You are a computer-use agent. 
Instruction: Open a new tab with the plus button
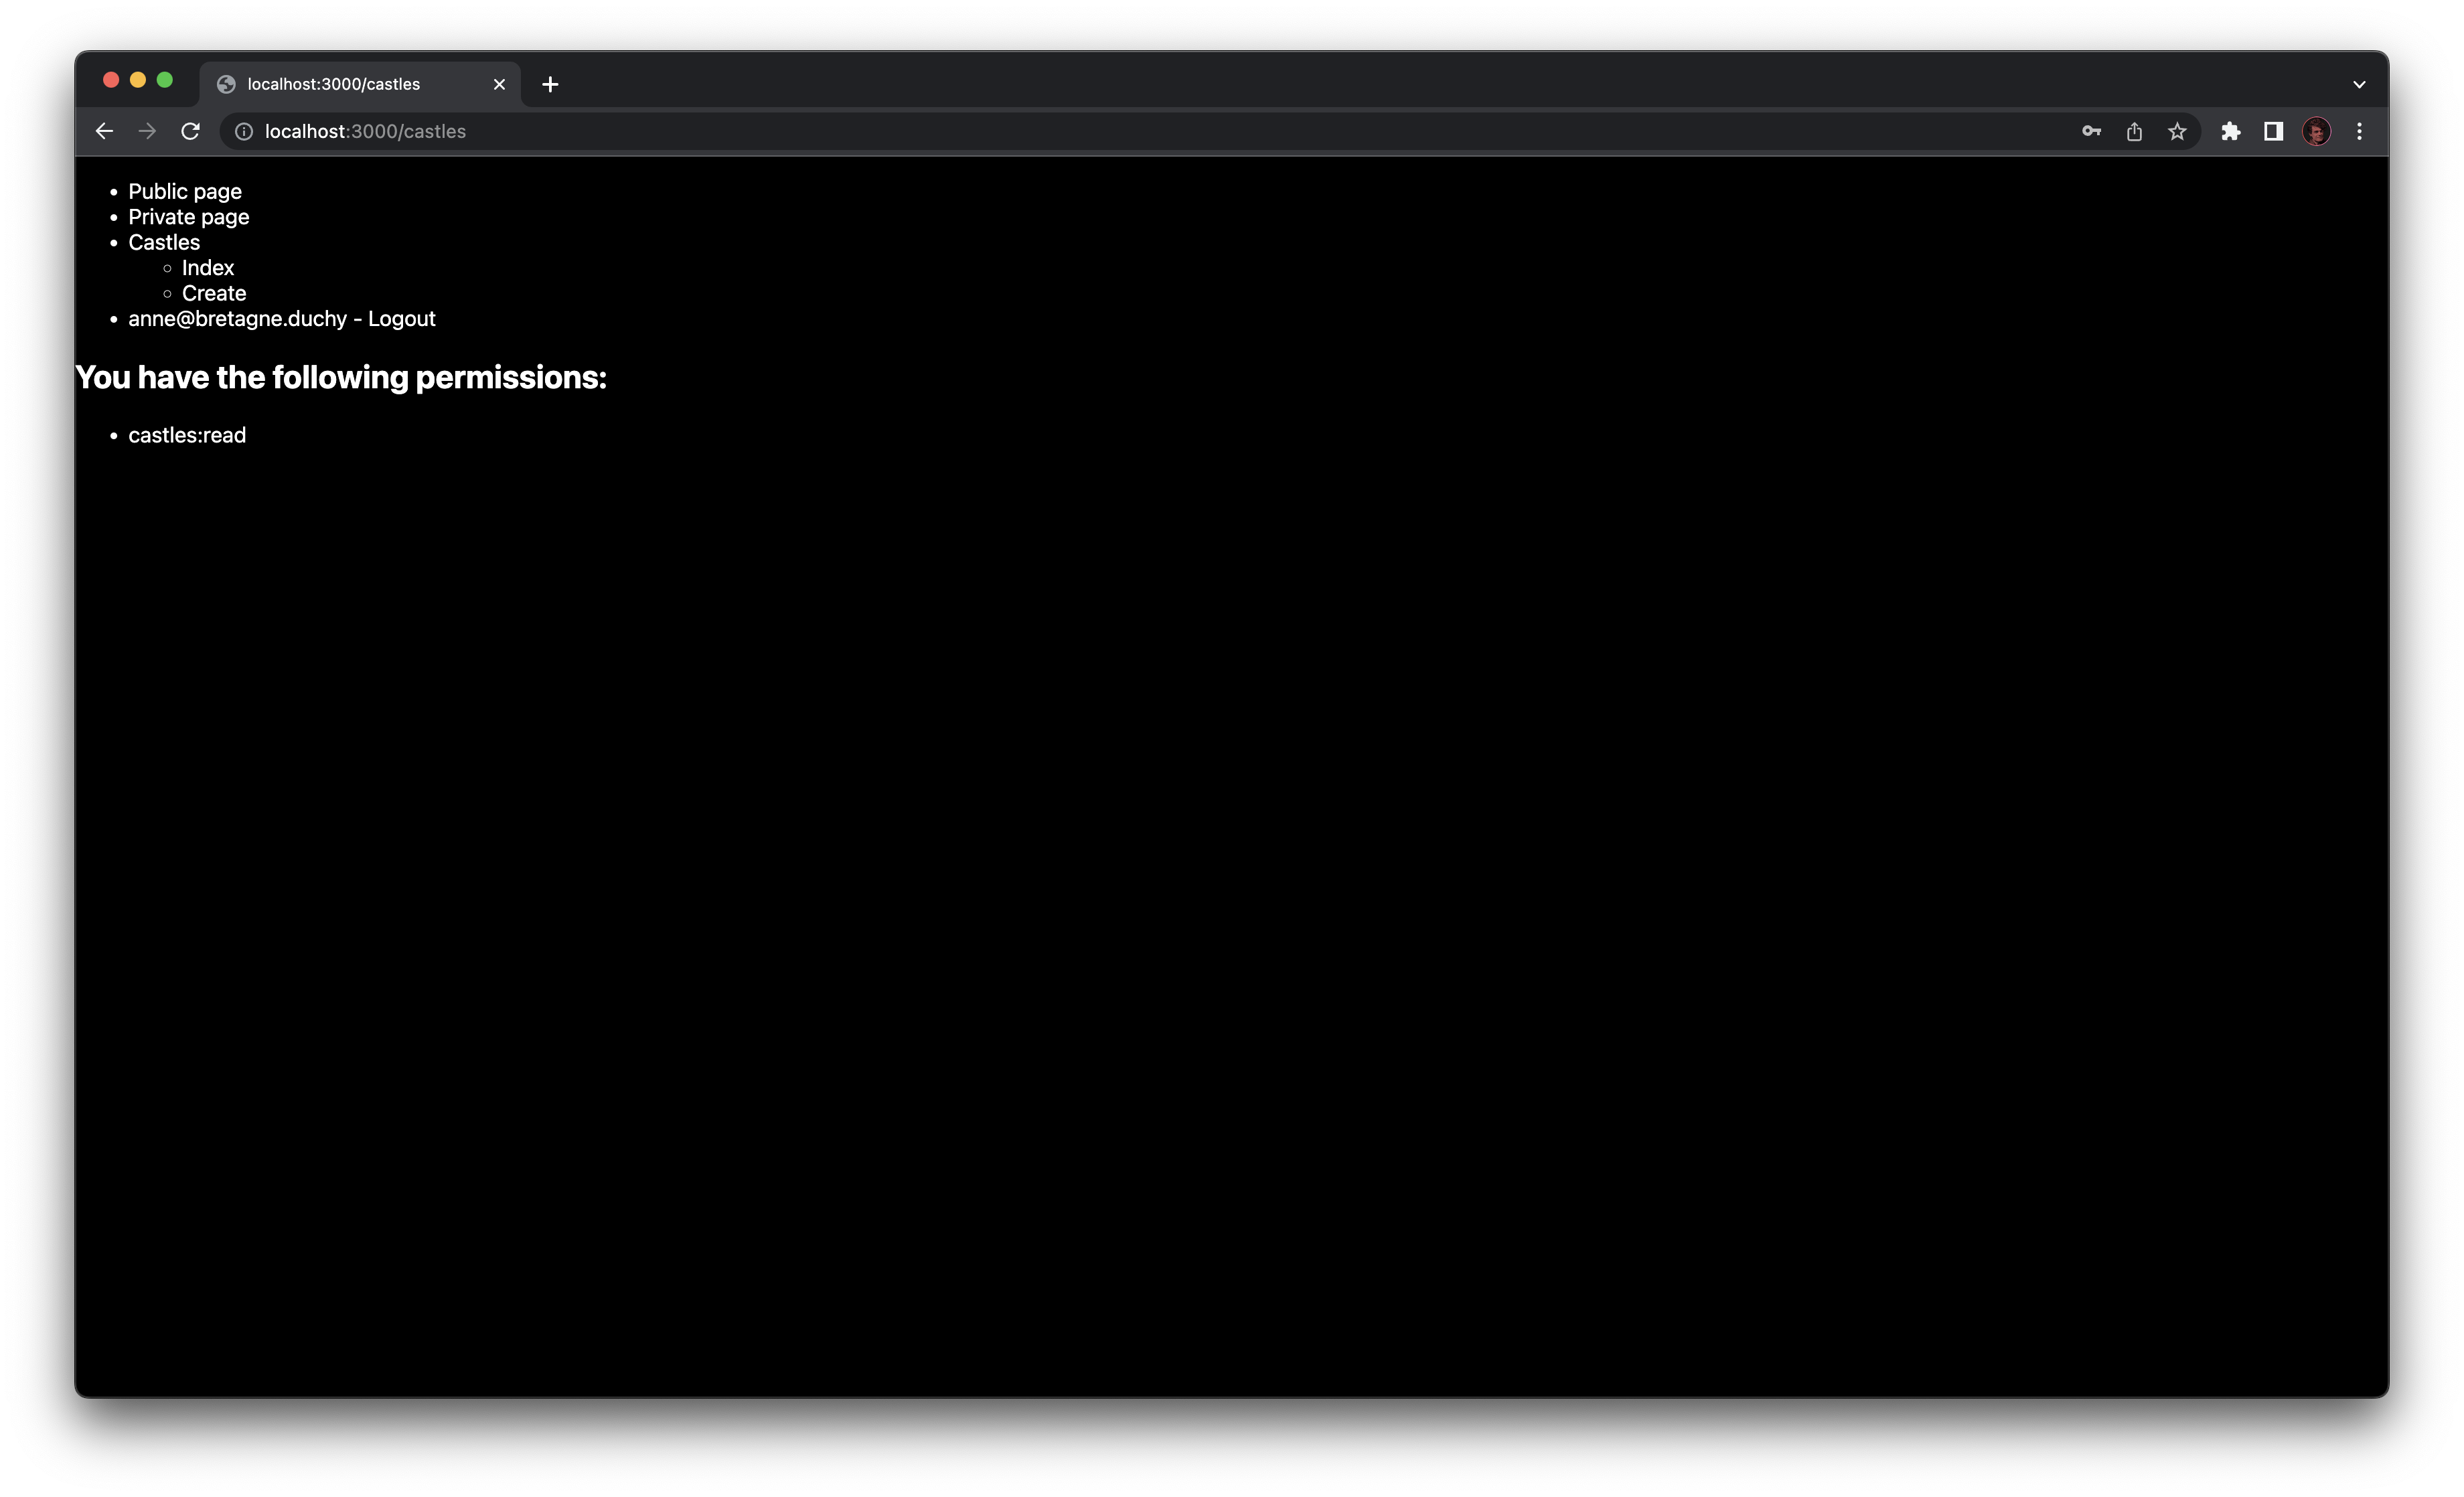(x=550, y=84)
